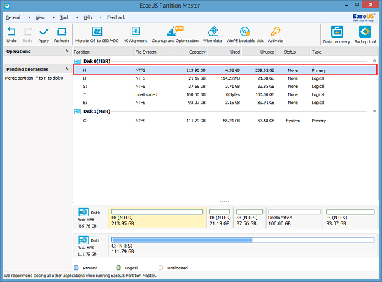Open the Tool menu
382x282 pixels.
(64, 17)
